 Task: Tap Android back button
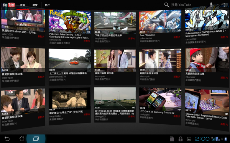(x=7, y=139)
